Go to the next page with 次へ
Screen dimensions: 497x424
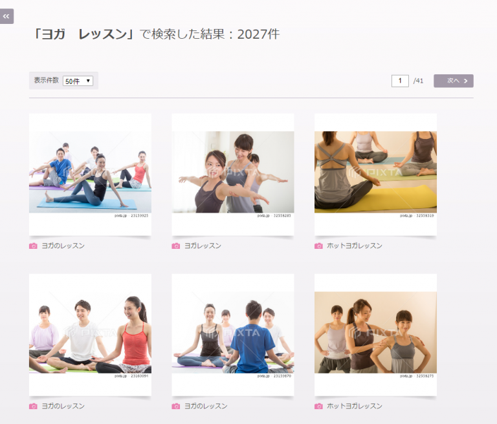[x=453, y=81]
